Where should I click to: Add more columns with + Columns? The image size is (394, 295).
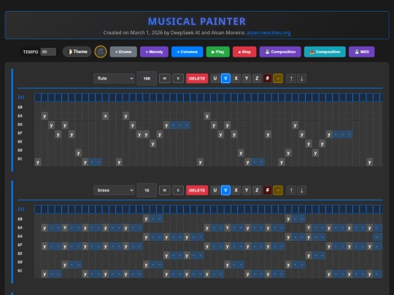click(x=188, y=52)
